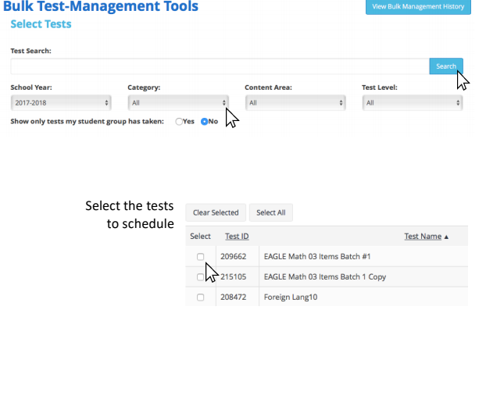Viewport: 486px width, 417px height.
Task: Check the box for test 215105
Action: (201, 277)
